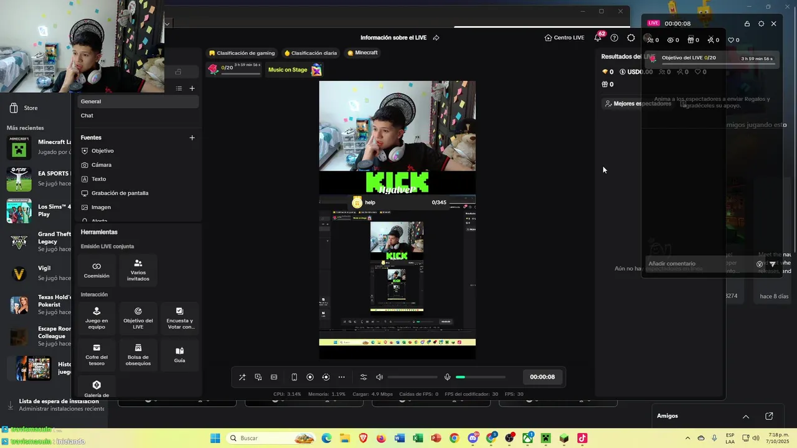Adjust the speaker volume slider
Screen dimensions: 797x448
(412, 377)
